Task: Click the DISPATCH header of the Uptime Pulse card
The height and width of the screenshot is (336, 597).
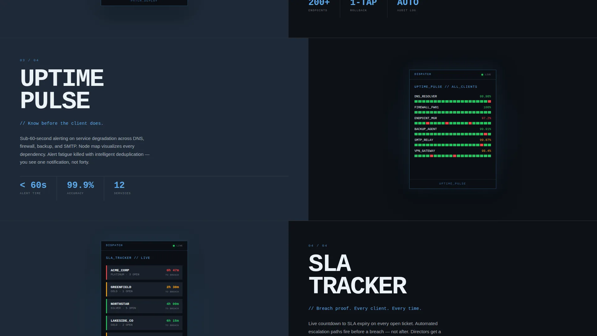Action: pyautogui.click(x=423, y=74)
